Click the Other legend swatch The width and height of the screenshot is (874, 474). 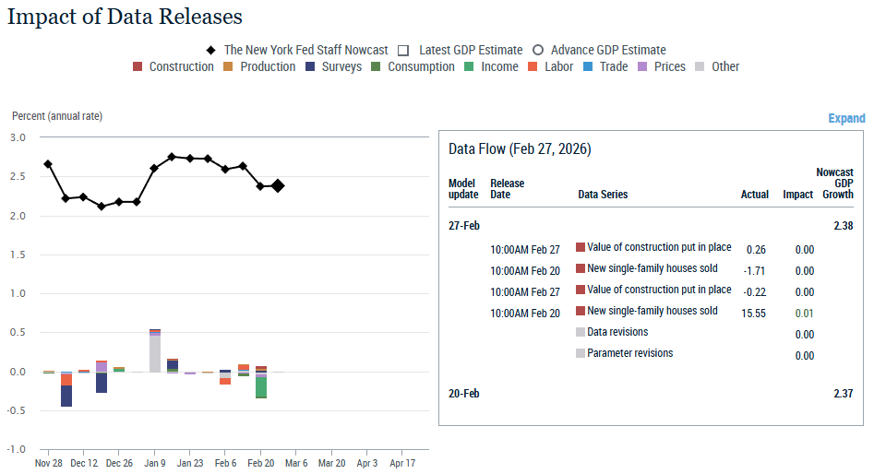(x=700, y=66)
